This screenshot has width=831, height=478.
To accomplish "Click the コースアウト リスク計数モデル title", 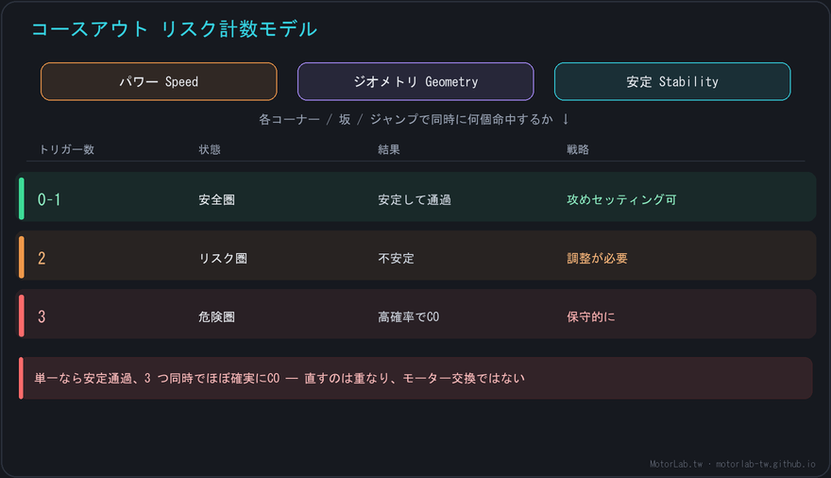I will (175, 28).
